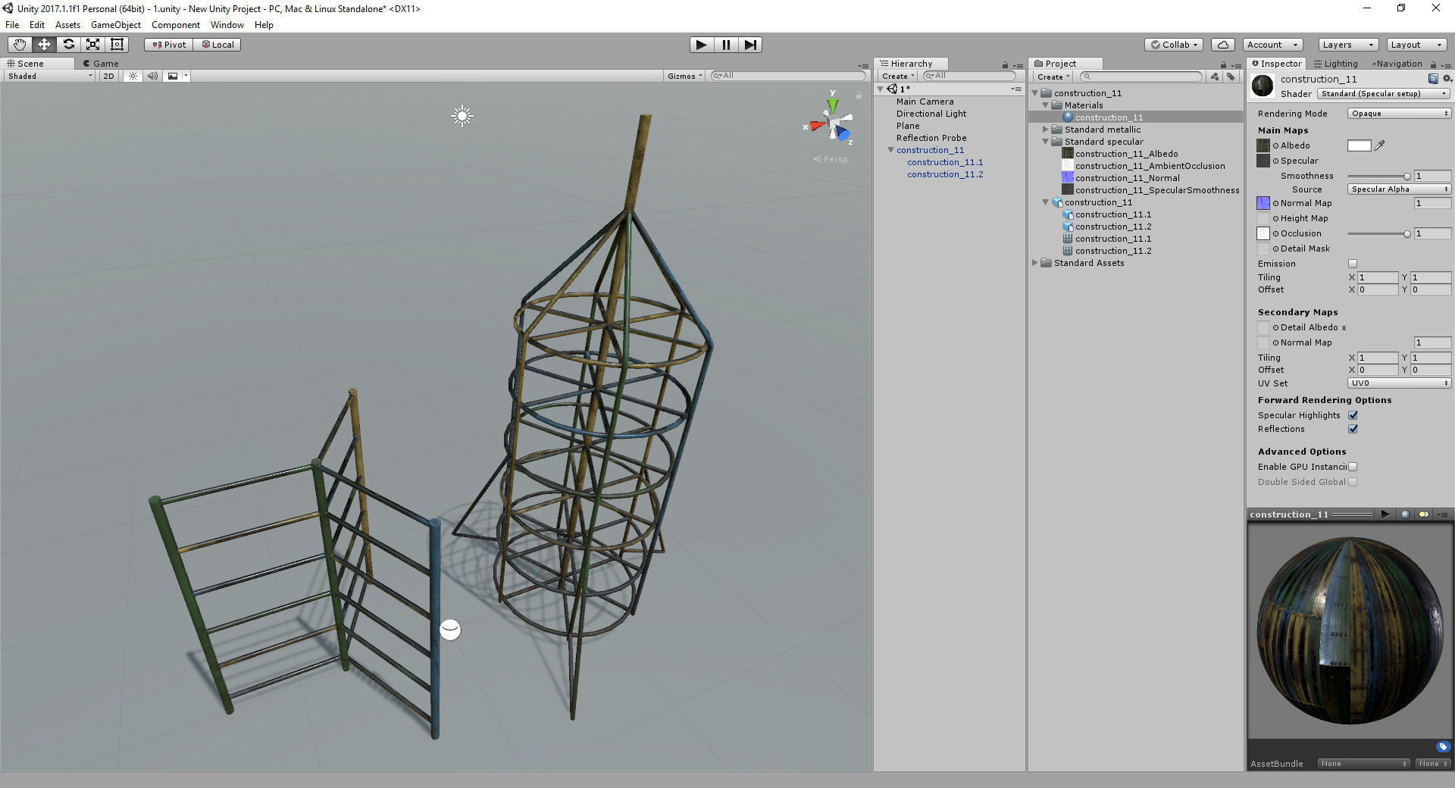This screenshot has width=1455, height=788.
Task: Click the asset label tag icon
Action: (1443, 746)
